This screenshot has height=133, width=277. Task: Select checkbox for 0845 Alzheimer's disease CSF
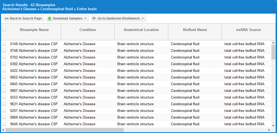click(x=4, y=84)
